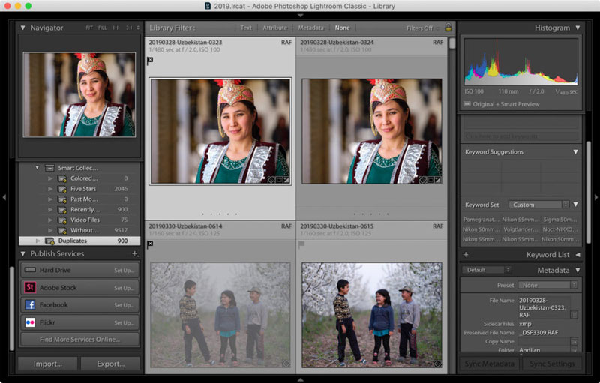Click the filter lock icon
This screenshot has width=600, height=383.
click(448, 28)
